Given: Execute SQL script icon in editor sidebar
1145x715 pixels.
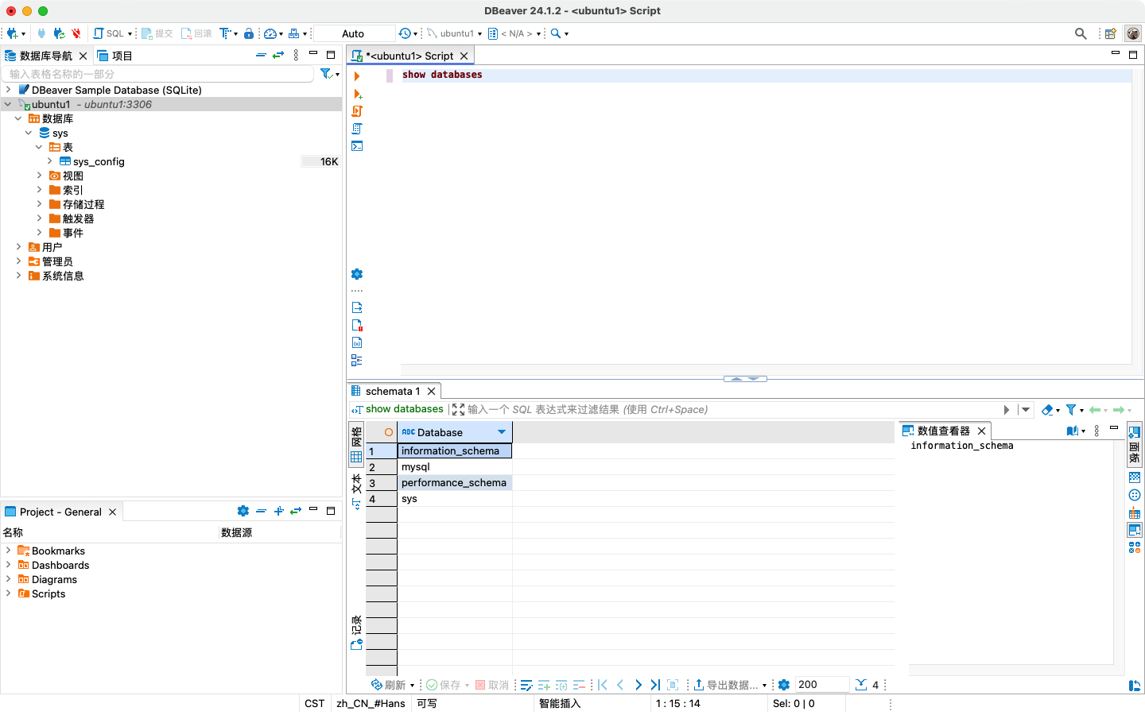Looking at the screenshot, I should point(357,111).
